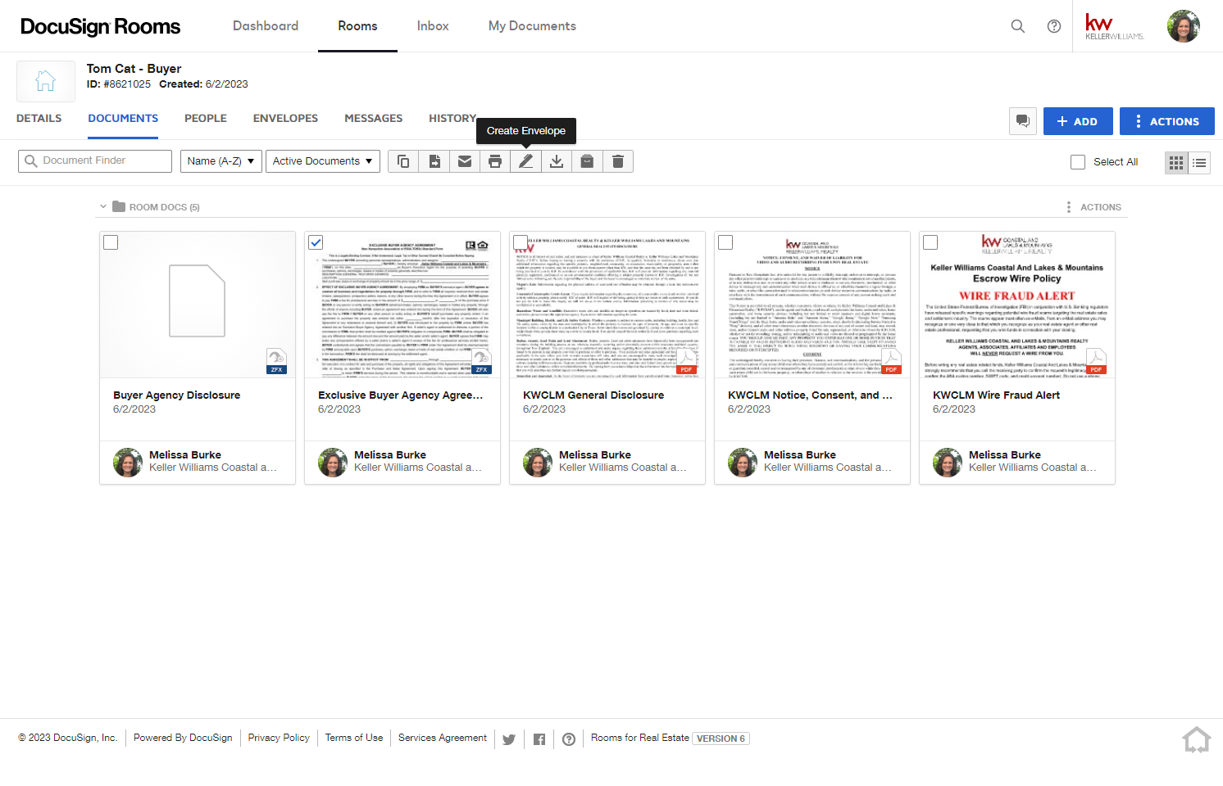Image resolution: width=1223 pixels, height=786 pixels.
Task: Switch to list view layout
Action: click(x=1199, y=162)
